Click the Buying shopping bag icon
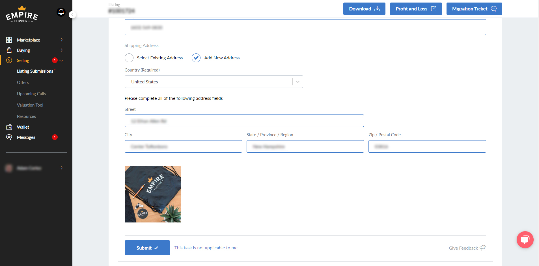Image resolution: width=539 pixels, height=266 pixels. click(x=9, y=50)
